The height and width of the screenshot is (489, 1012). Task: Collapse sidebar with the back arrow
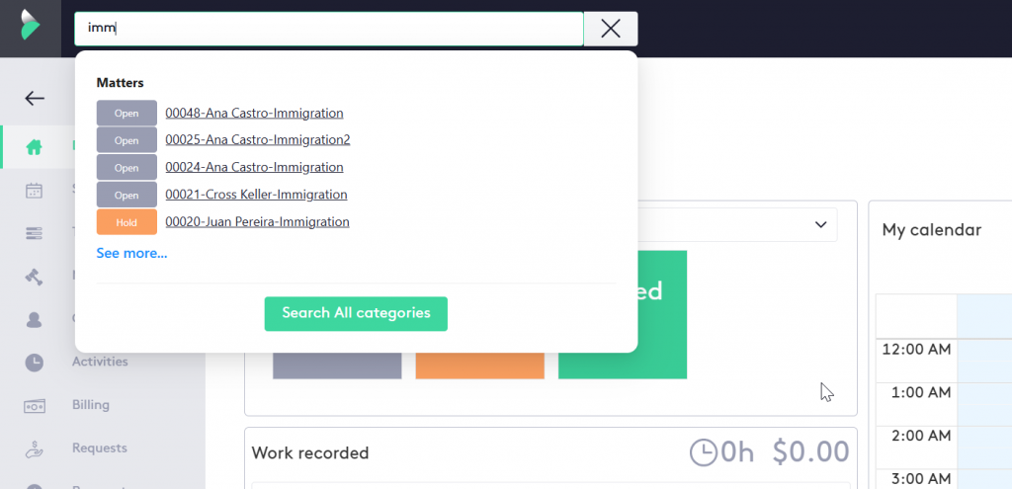35,98
